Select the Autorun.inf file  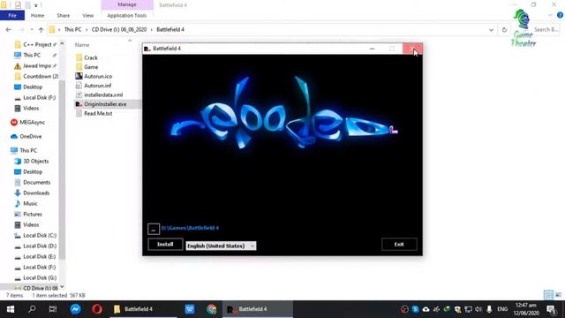coord(94,86)
